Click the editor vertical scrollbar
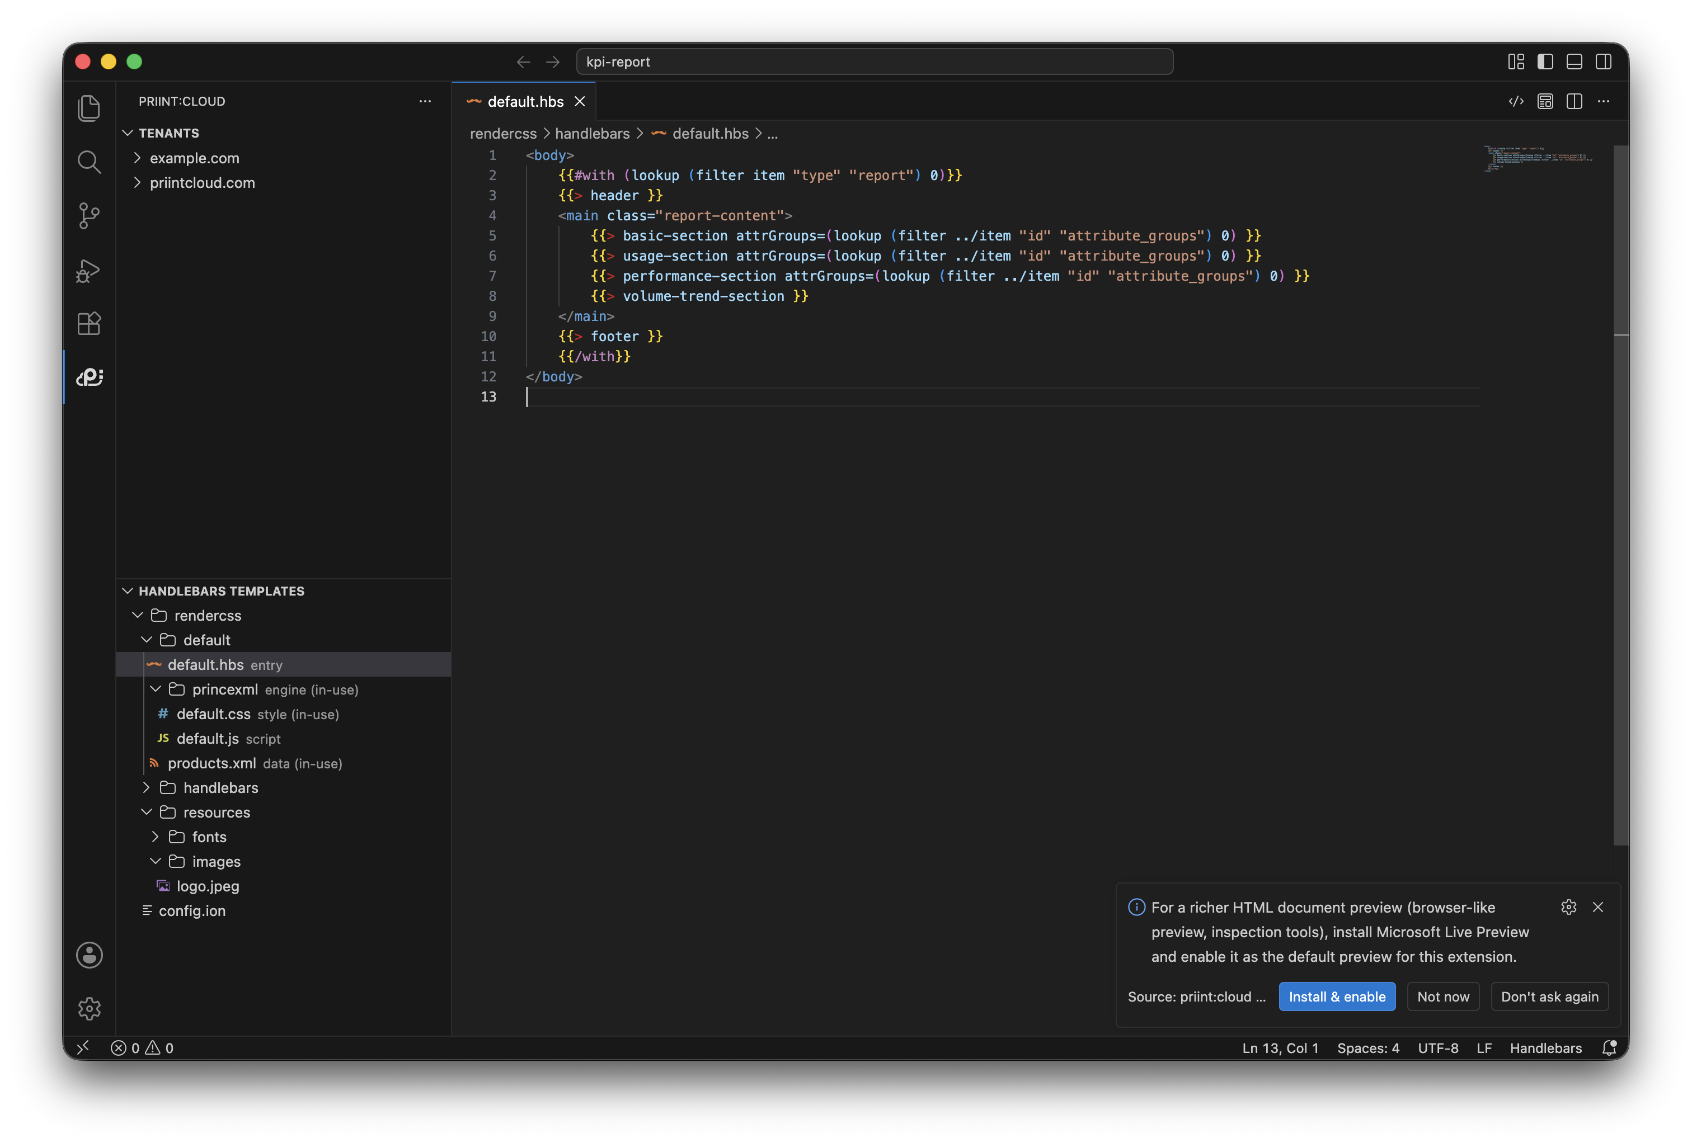This screenshot has width=1692, height=1143. click(x=1620, y=495)
